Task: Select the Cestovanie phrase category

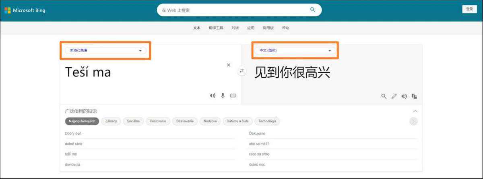Action: [158, 121]
